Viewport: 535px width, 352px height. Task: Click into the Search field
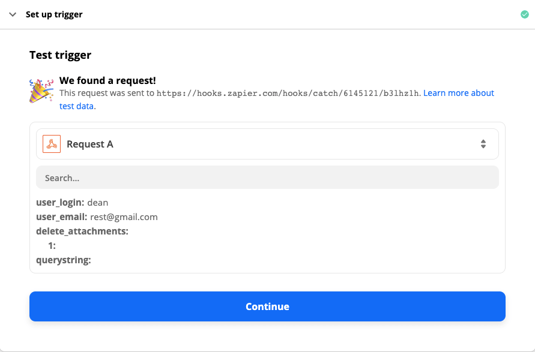point(267,177)
